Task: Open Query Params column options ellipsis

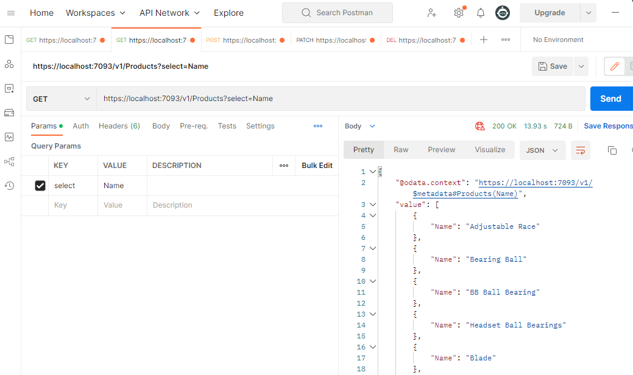Action: tap(284, 166)
